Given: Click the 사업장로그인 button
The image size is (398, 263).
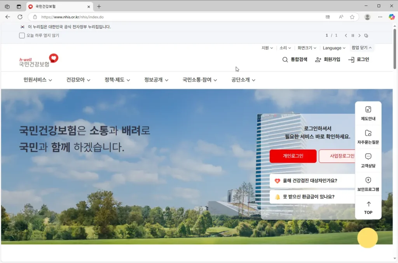Looking at the screenshot, I should (337, 156).
